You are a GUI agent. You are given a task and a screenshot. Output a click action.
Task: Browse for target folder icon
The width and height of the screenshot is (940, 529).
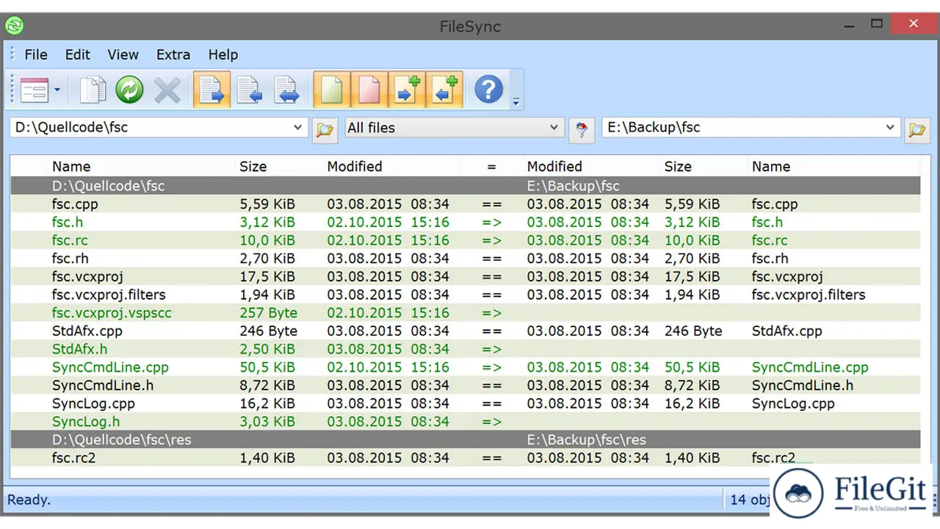click(916, 129)
